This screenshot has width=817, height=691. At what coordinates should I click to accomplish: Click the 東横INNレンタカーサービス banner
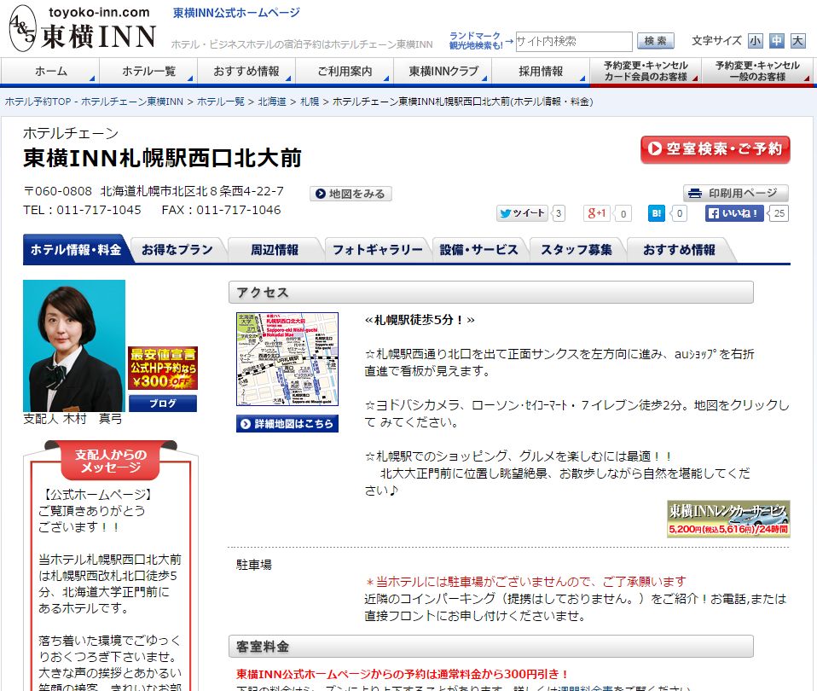[x=728, y=519]
